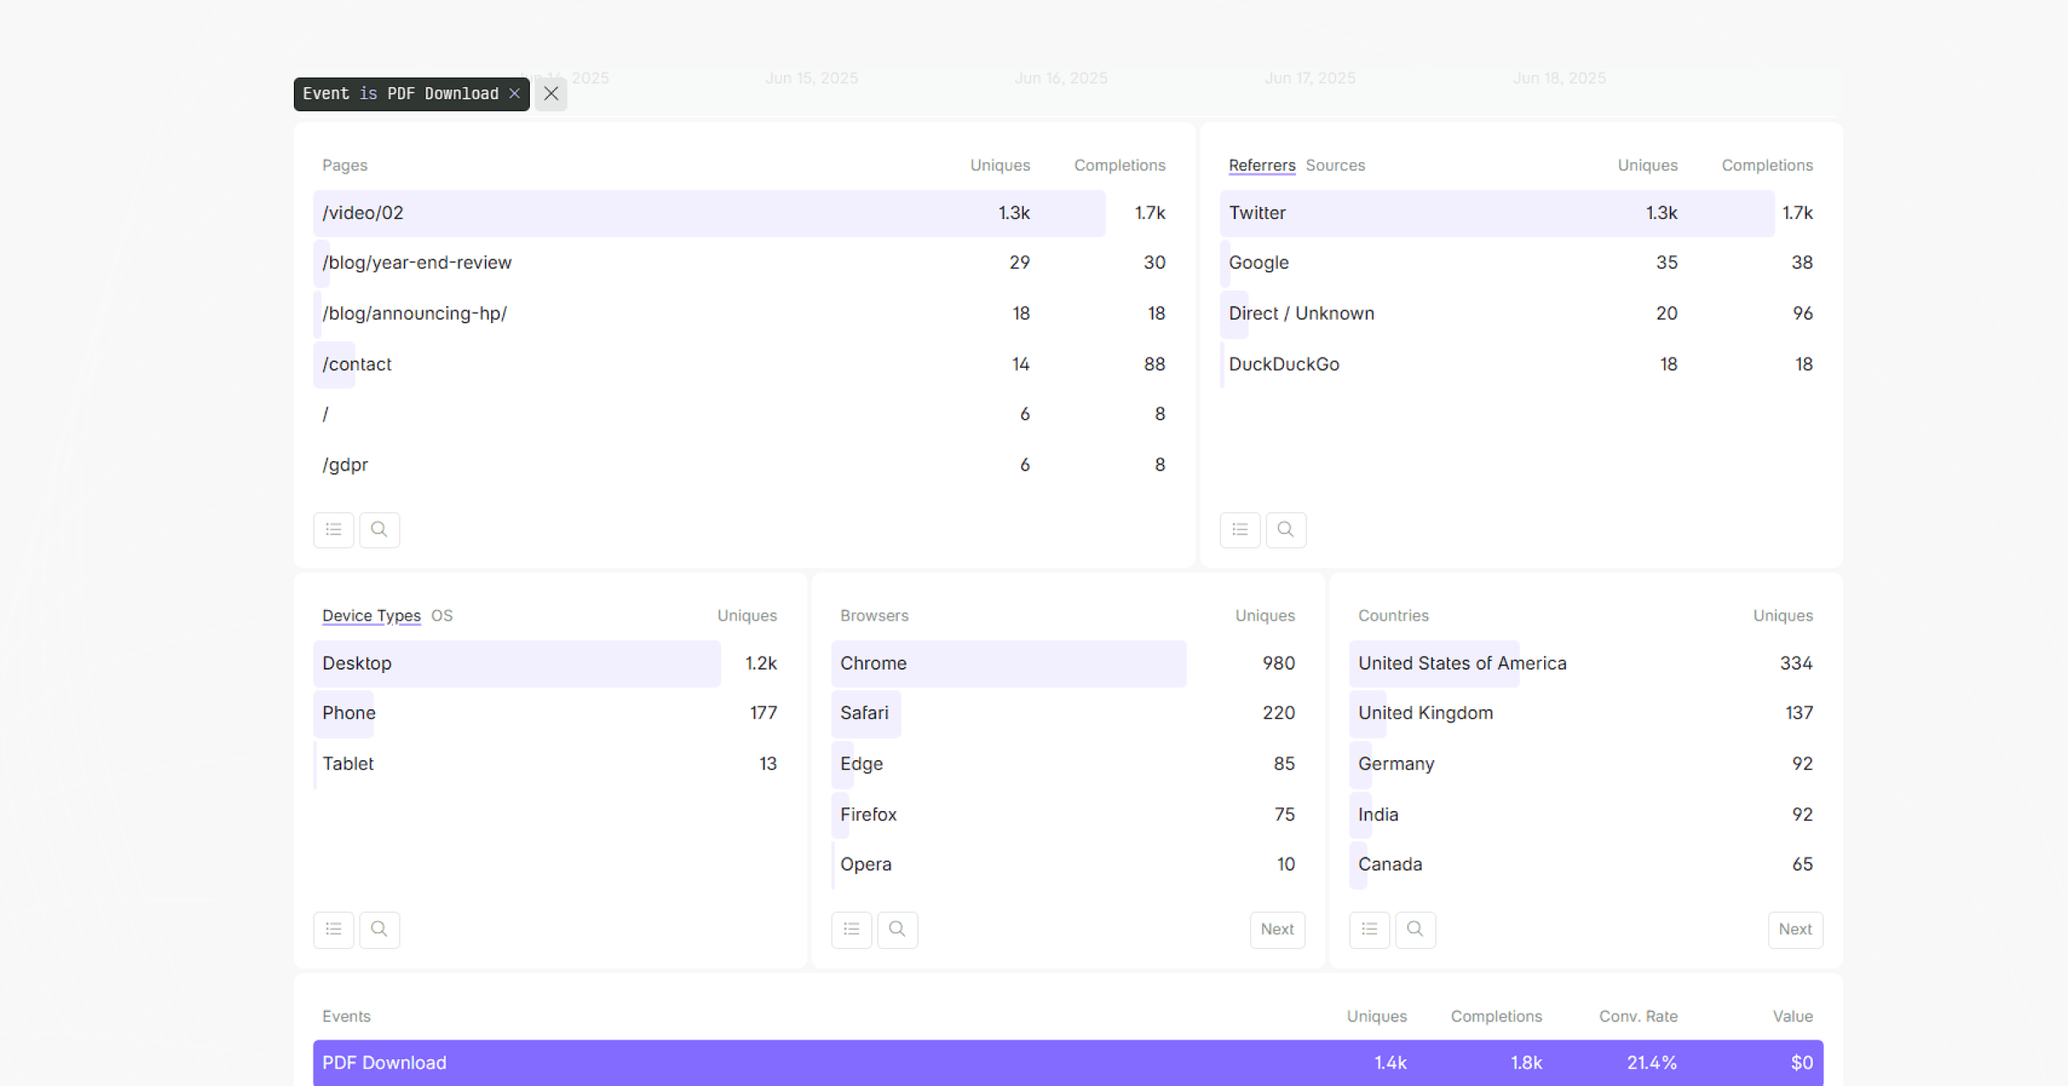Remove the PDF Download event filter

(x=514, y=94)
